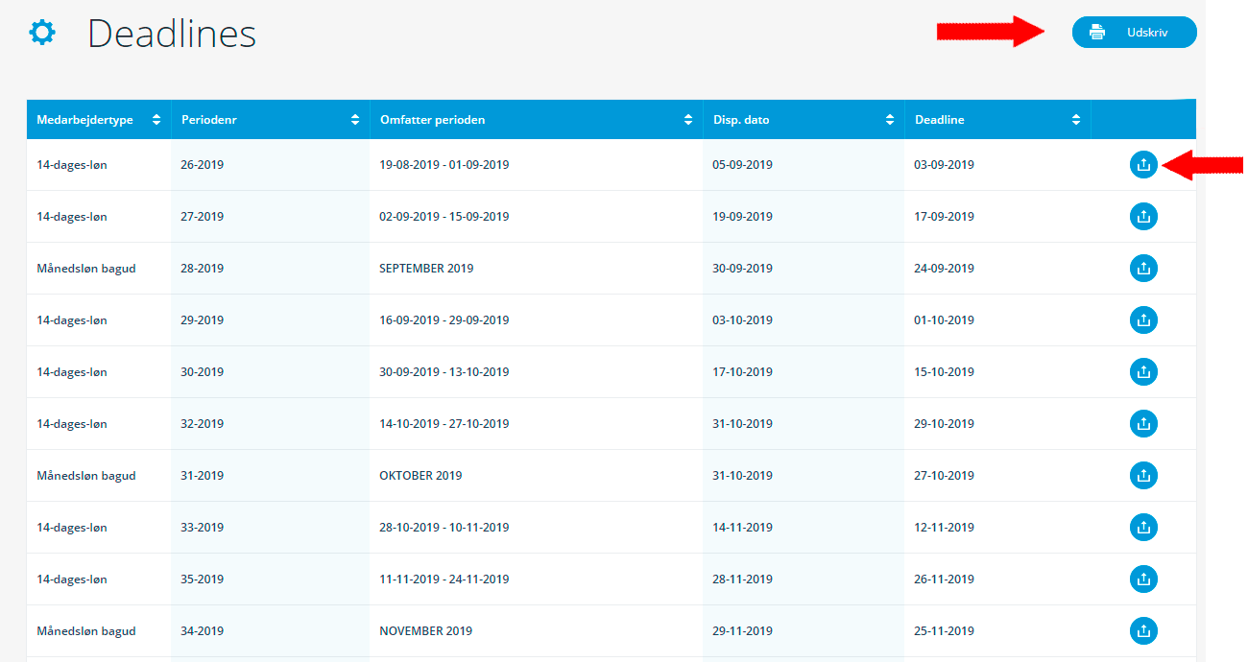Click the export icon for period 27-2019
1248x662 pixels.
1142,217
